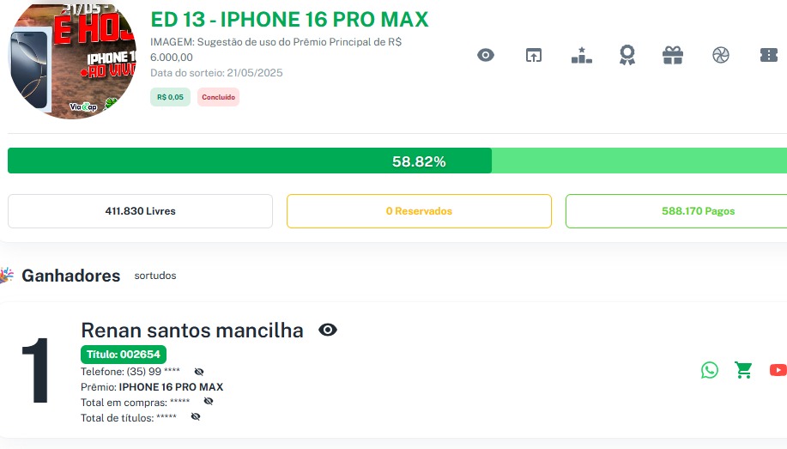
Task: Open the gift prizes icon
Action: (x=673, y=56)
